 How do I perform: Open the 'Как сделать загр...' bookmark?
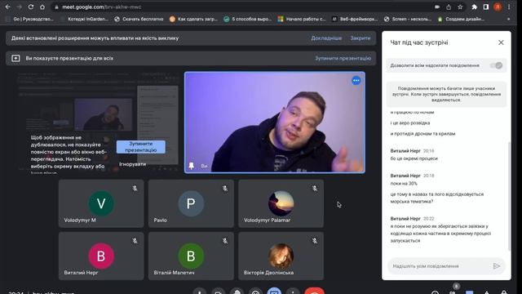point(193,19)
